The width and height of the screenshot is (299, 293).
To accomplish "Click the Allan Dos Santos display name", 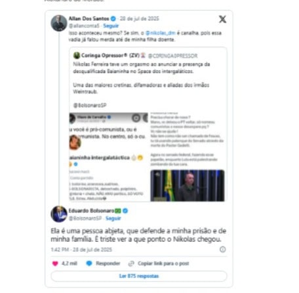I will tap(89, 18).
